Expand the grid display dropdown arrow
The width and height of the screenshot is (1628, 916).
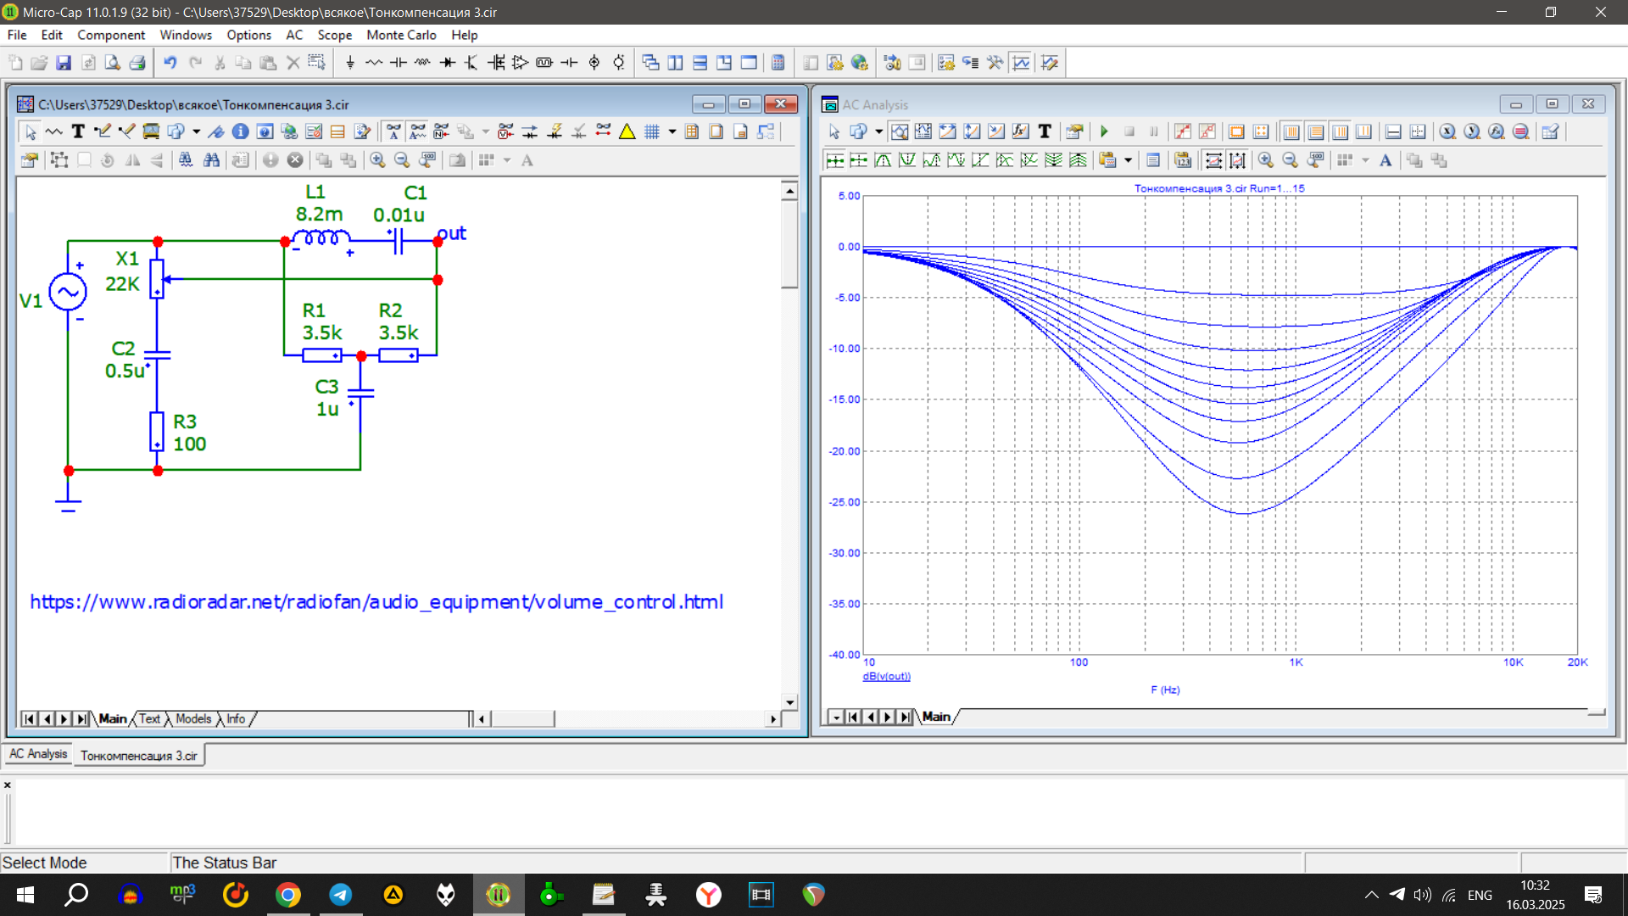coord(672,131)
